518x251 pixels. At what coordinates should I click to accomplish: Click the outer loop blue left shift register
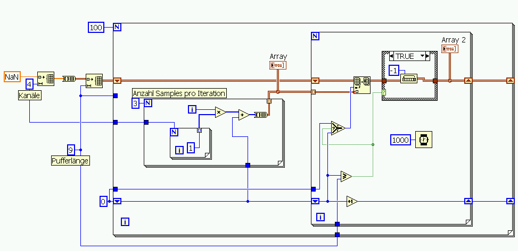point(117,201)
